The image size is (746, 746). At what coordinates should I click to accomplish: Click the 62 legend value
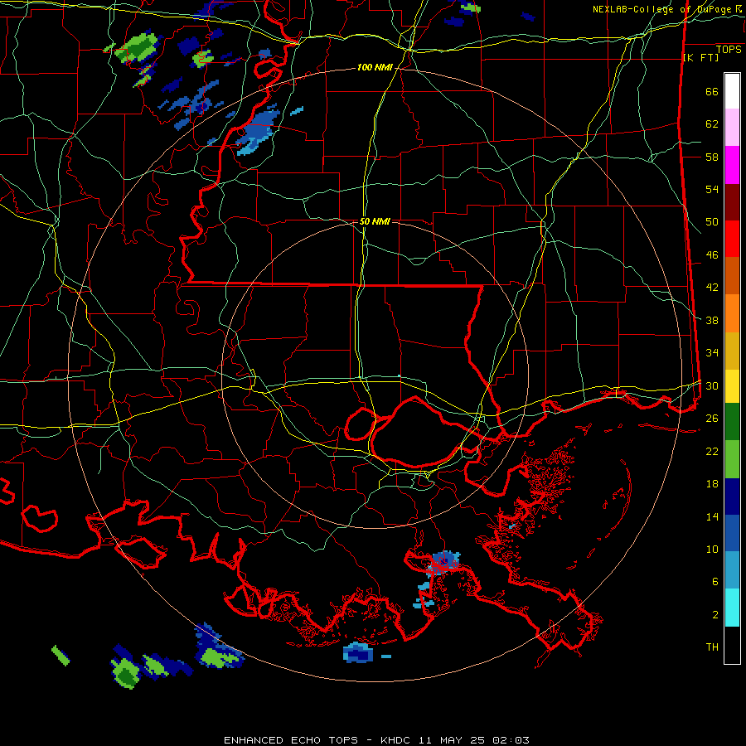coord(712,124)
